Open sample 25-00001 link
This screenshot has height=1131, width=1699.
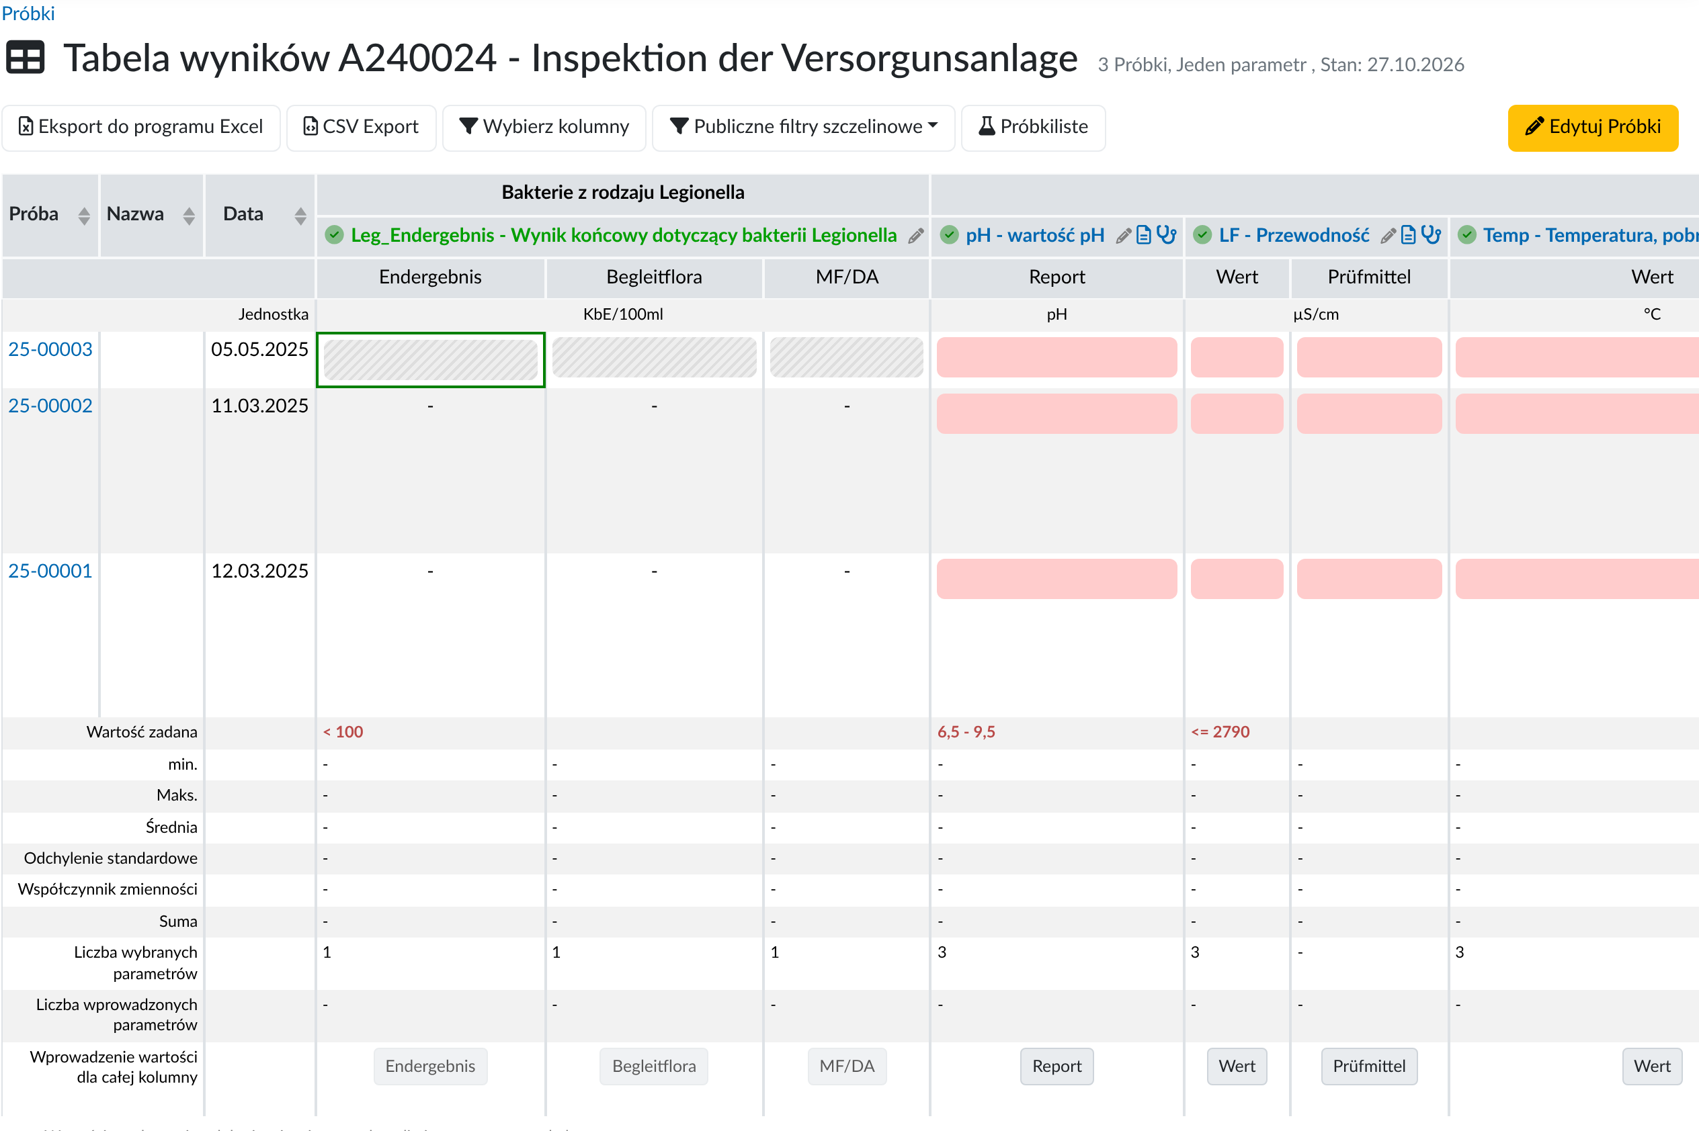click(x=50, y=571)
